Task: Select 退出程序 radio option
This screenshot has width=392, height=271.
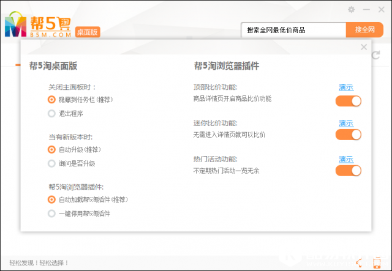Action: click(x=51, y=113)
